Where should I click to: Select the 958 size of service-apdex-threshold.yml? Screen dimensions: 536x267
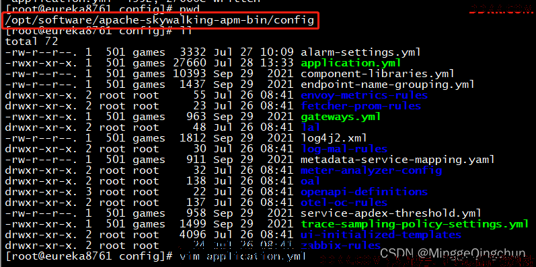pos(196,213)
